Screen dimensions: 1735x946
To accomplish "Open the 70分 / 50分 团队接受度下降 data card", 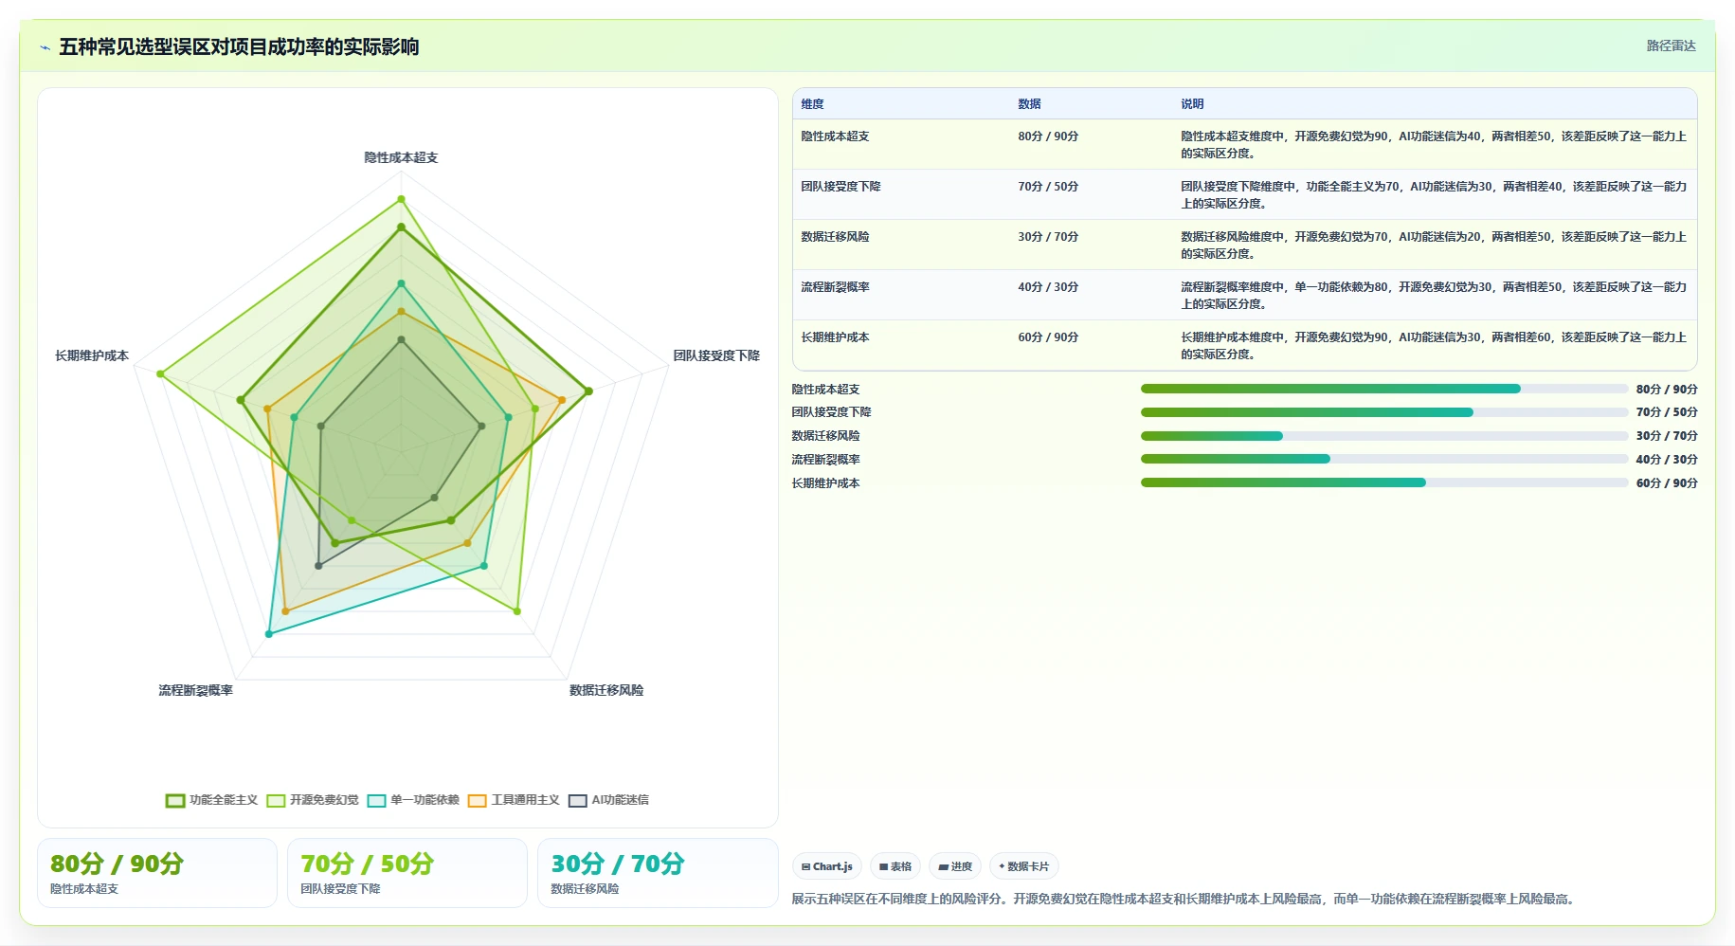I will pyautogui.click(x=407, y=873).
